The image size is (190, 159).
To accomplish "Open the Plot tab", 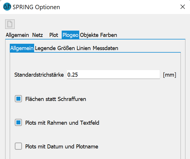I will (54, 35).
